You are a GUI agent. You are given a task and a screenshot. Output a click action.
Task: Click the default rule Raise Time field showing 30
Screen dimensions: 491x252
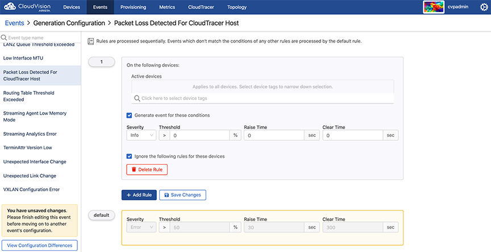click(274, 227)
